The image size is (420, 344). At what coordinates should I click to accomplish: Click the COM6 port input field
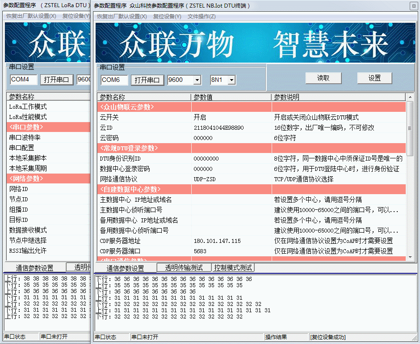point(114,80)
